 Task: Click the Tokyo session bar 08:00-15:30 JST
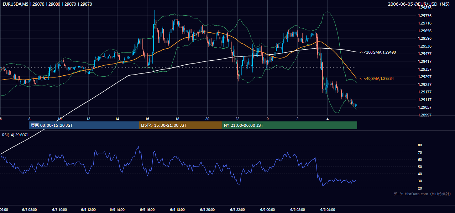tap(84, 125)
